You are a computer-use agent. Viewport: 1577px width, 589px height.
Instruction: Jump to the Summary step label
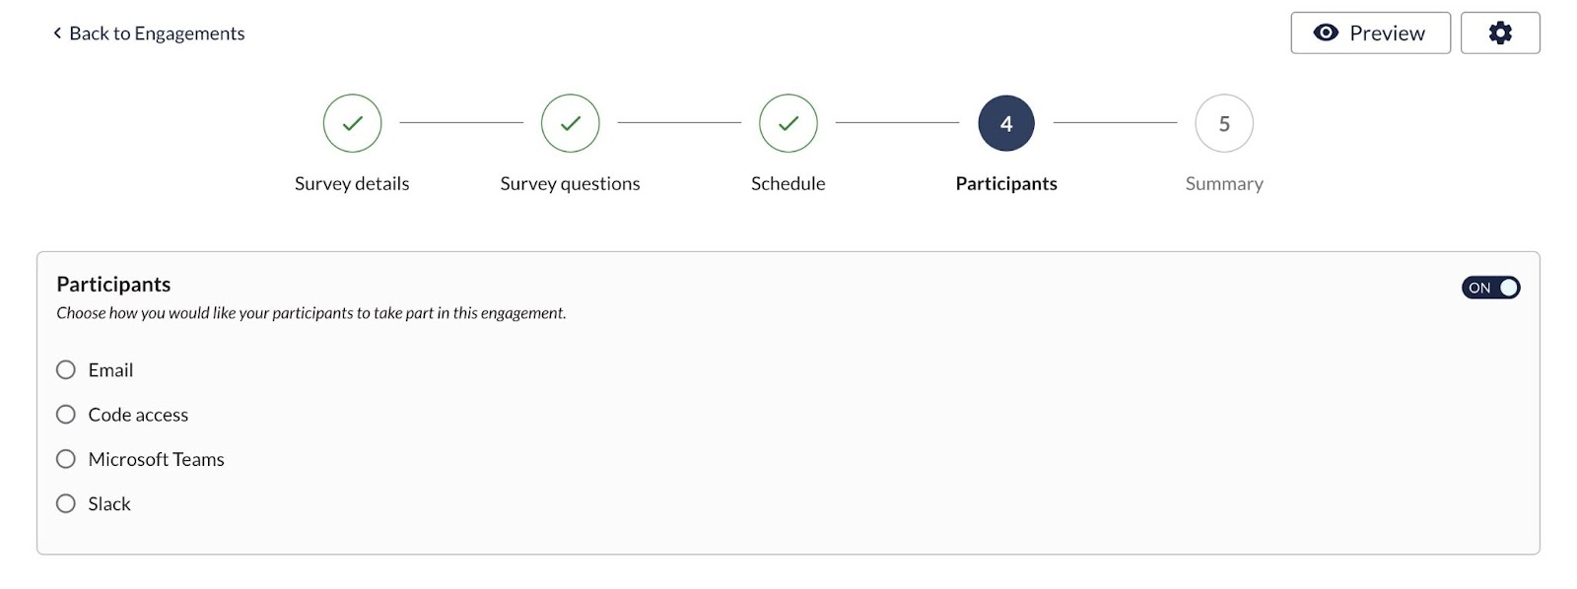pyautogui.click(x=1224, y=183)
